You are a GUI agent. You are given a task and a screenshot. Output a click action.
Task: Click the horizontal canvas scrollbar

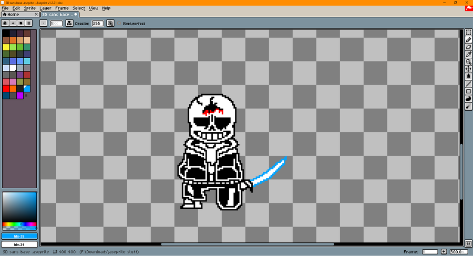[x=248, y=244]
